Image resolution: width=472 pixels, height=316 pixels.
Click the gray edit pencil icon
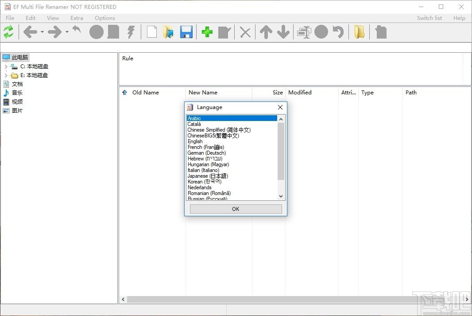[x=224, y=32]
